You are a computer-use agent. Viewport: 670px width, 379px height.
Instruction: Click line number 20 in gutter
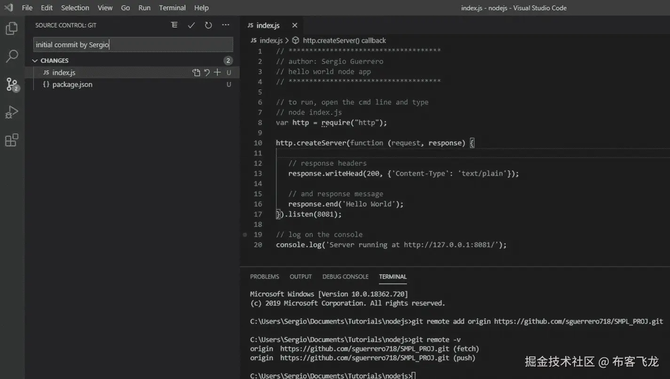pos(258,245)
